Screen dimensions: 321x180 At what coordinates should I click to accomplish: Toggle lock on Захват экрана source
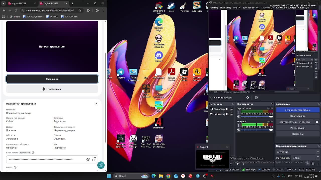[x=231, y=109]
